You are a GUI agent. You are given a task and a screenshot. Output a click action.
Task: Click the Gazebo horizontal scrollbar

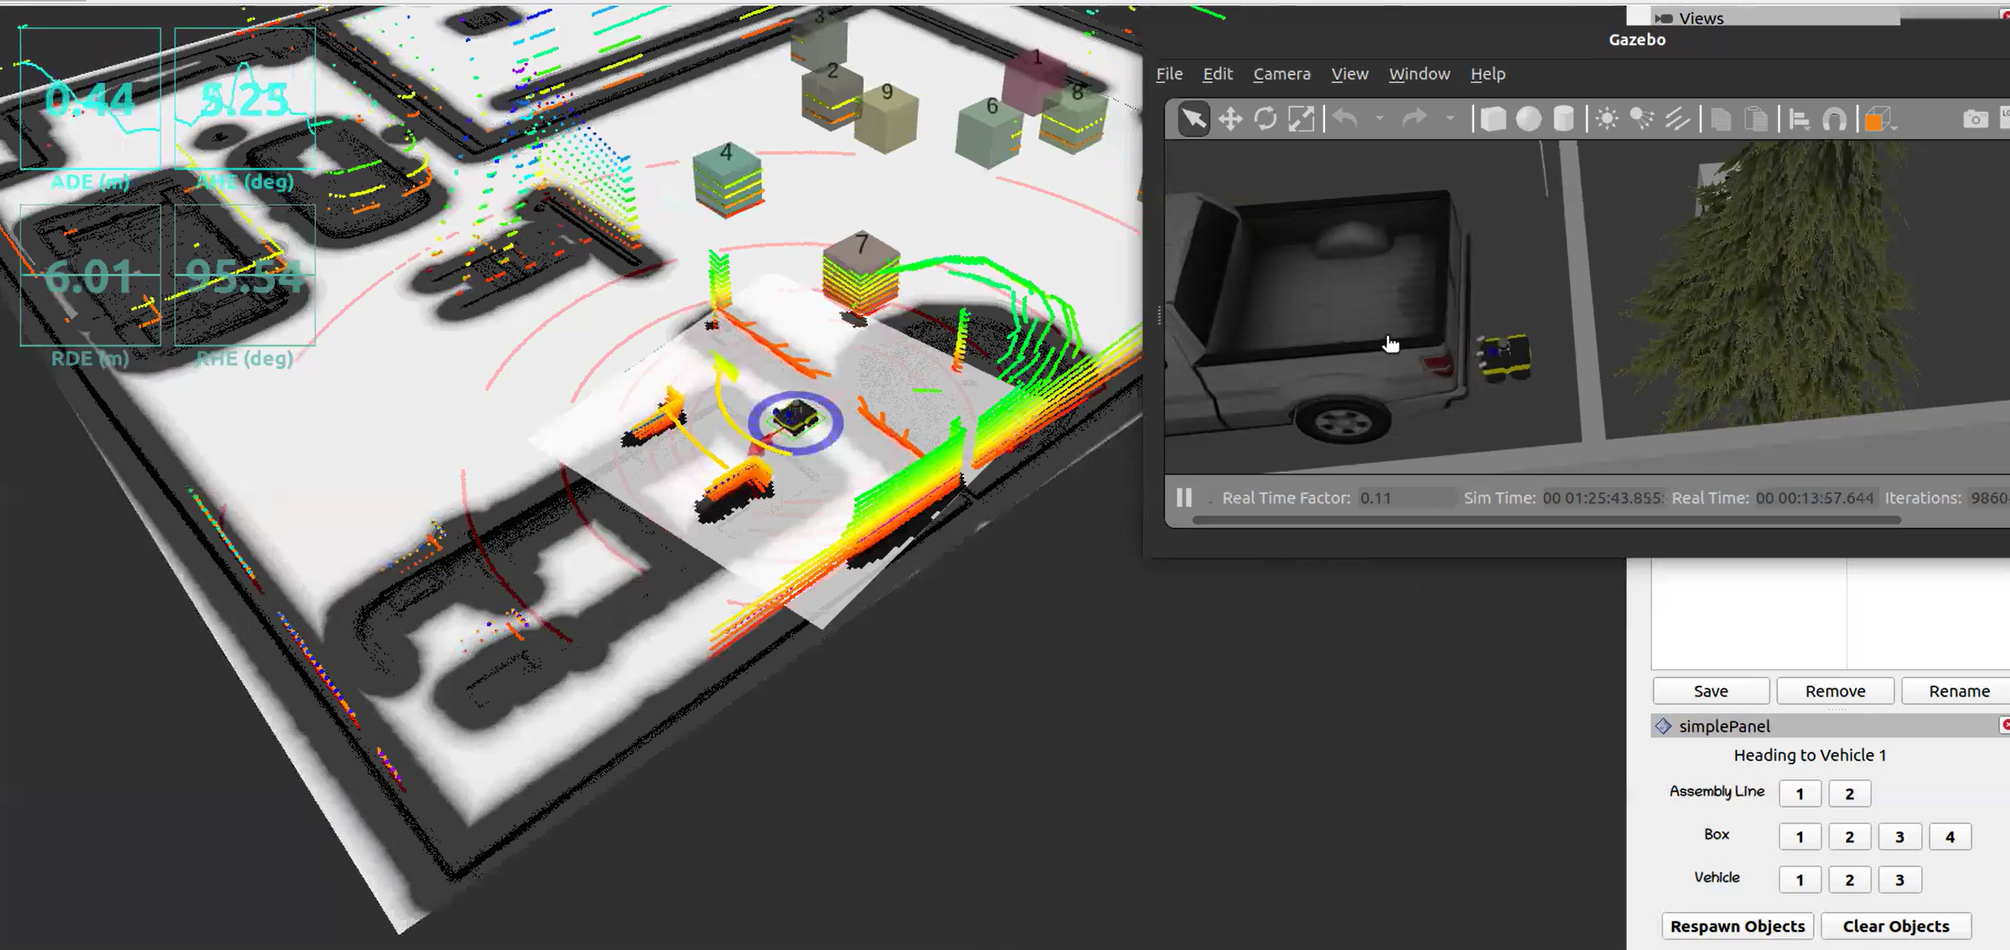(1545, 520)
